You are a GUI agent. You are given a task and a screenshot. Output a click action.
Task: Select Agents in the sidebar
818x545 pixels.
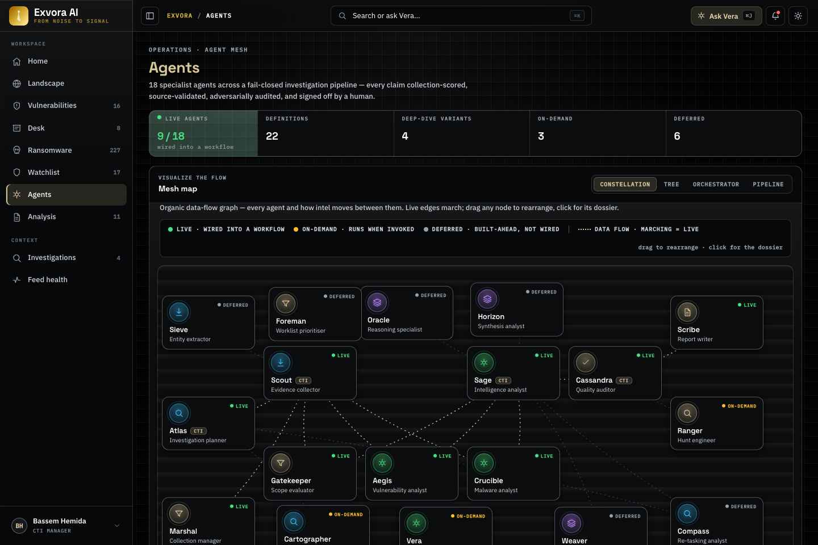66,195
